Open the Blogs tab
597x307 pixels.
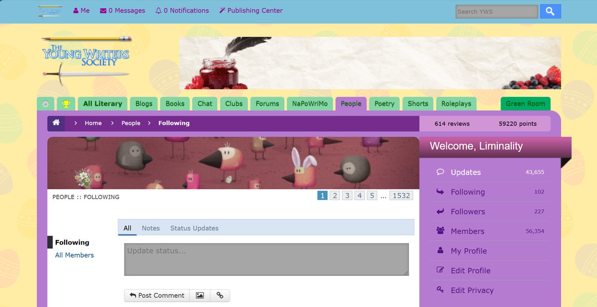144,104
